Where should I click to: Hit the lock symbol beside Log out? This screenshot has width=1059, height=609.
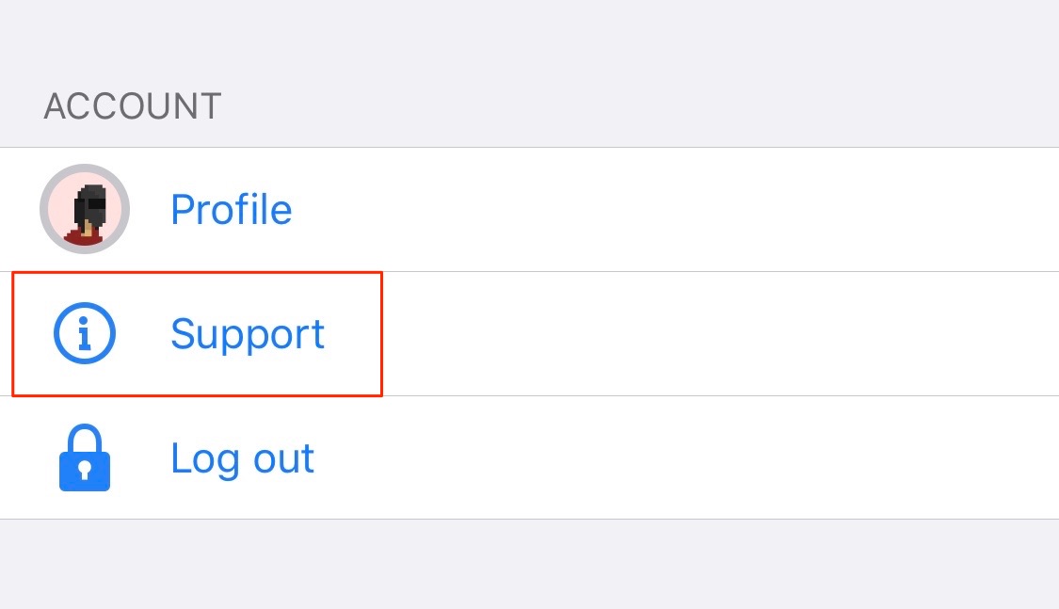click(x=85, y=458)
